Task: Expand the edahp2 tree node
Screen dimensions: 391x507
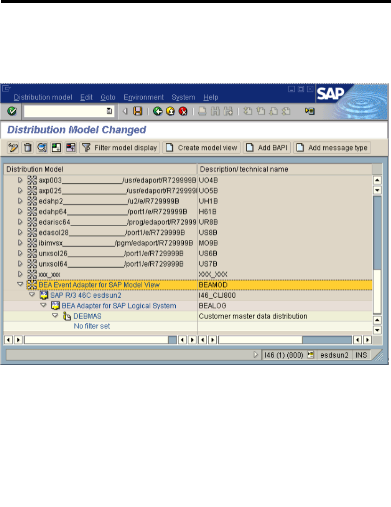Action: click(x=20, y=201)
